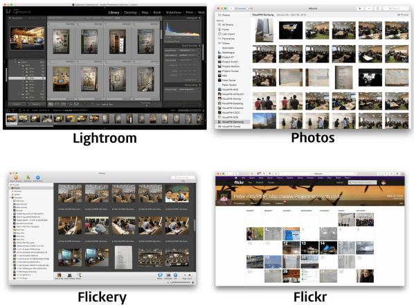Click the second window display icon above the filmstrip
Viewport: 414px width, 307px height.
pos(13,110)
